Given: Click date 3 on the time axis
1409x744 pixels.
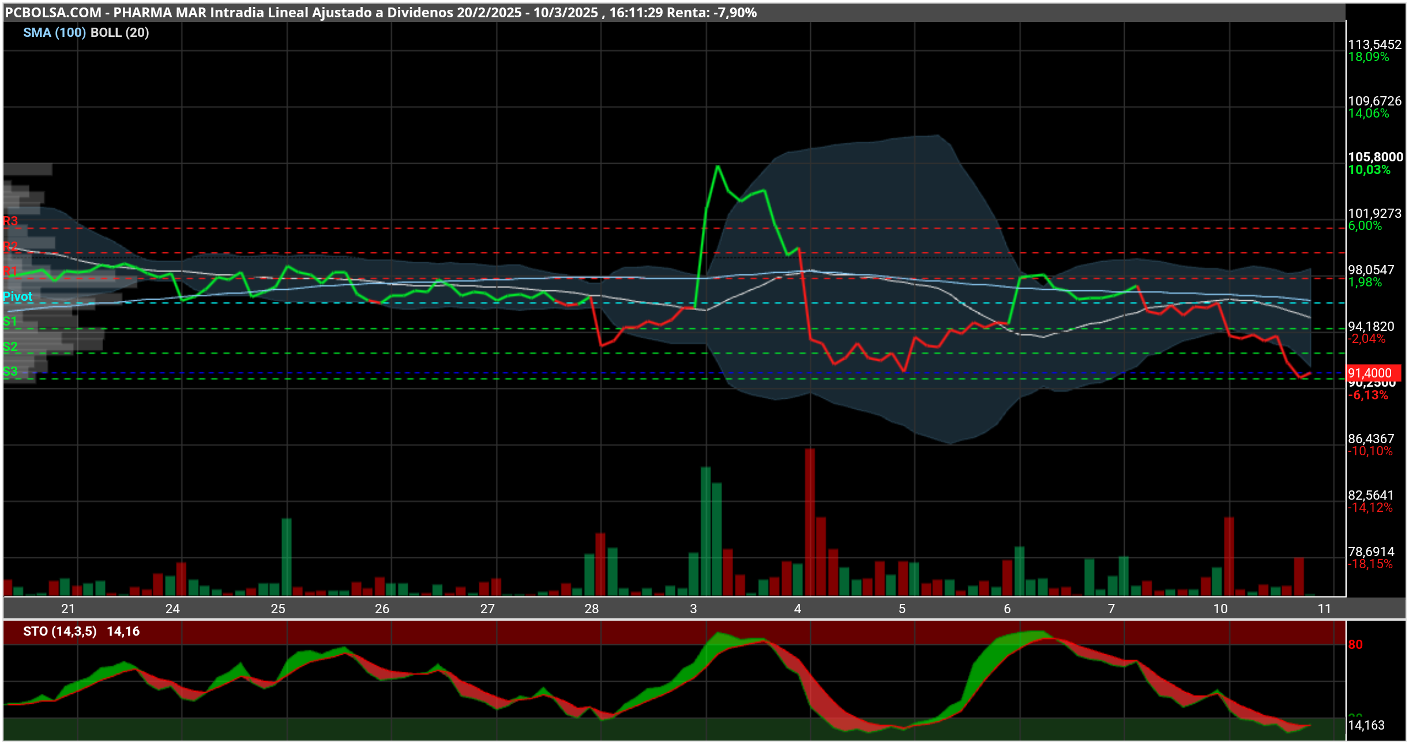Looking at the screenshot, I should coord(693,609).
